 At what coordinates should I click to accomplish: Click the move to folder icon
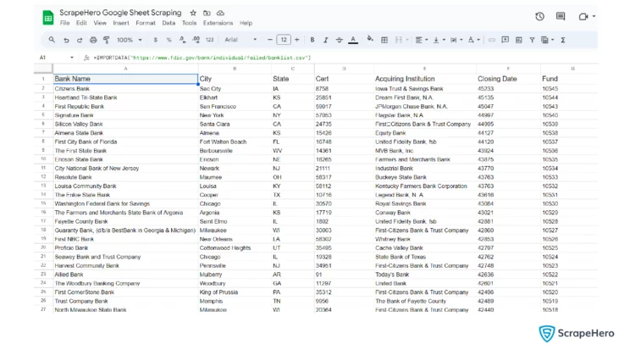pyautogui.click(x=207, y=13)
